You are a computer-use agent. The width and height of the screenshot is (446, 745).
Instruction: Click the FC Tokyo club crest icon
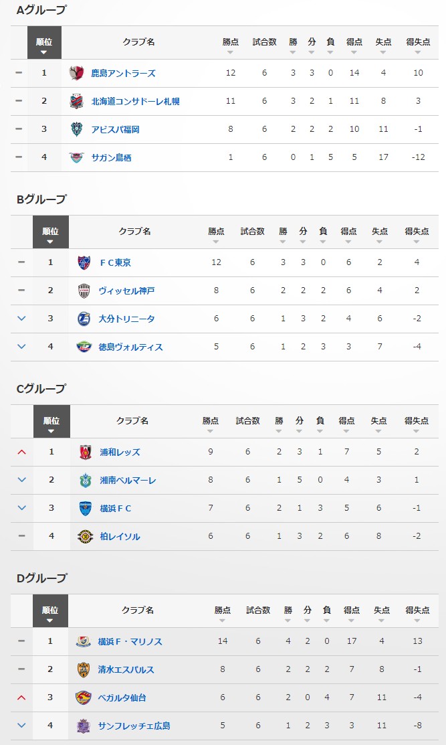84,262
